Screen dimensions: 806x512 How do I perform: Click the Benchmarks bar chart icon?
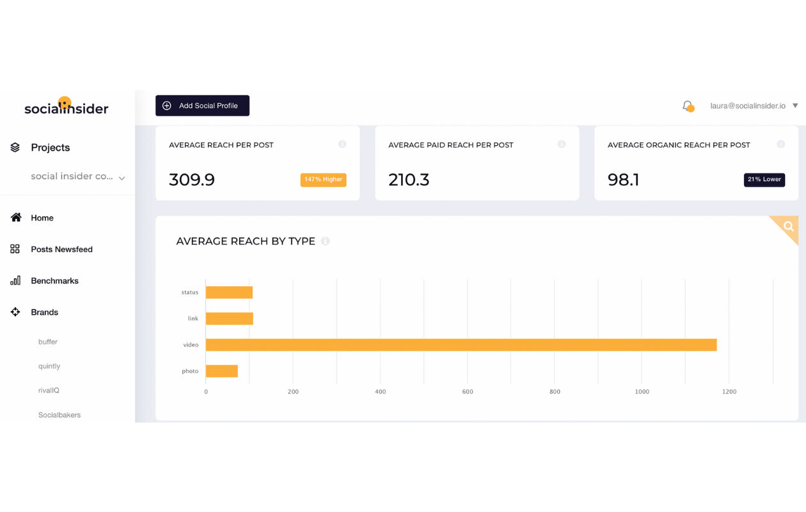[x=15, y=280]
